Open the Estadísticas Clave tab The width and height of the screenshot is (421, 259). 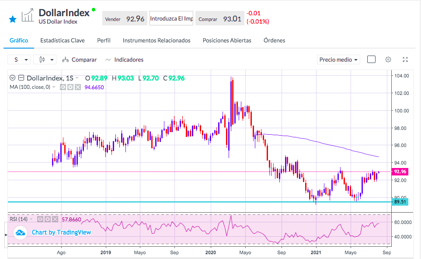tap(62, 40)
